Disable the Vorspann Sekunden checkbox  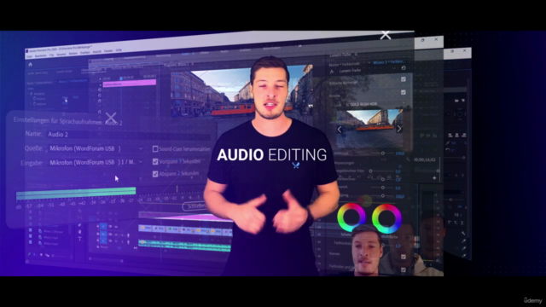pos(155,161)
